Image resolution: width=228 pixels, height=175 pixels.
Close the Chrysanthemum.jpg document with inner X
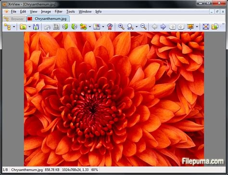[223, 12]
